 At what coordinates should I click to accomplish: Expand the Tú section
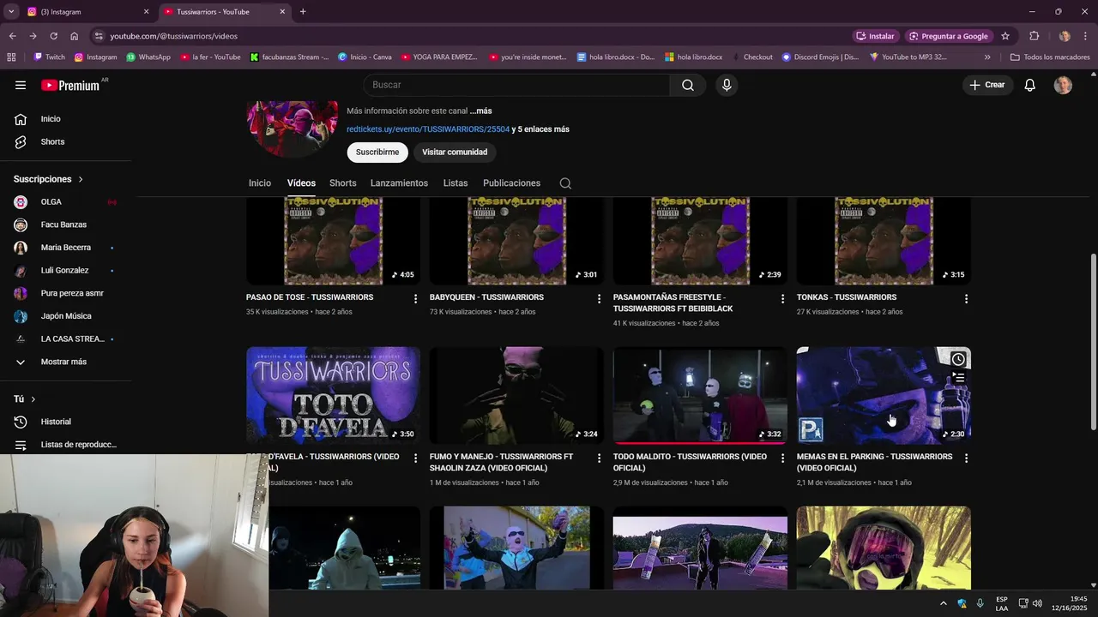(24, 399)
